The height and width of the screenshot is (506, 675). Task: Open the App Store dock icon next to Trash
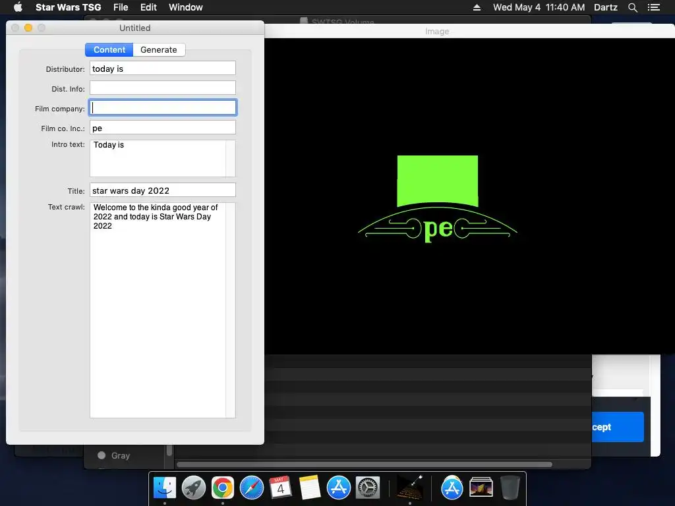[x=452, y=488]
